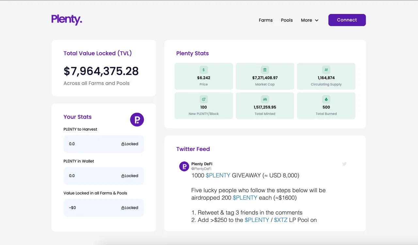This screenshot has height=245, width=418.
Task: Click the bank Market Cap icon
Action: pos(265,70)
